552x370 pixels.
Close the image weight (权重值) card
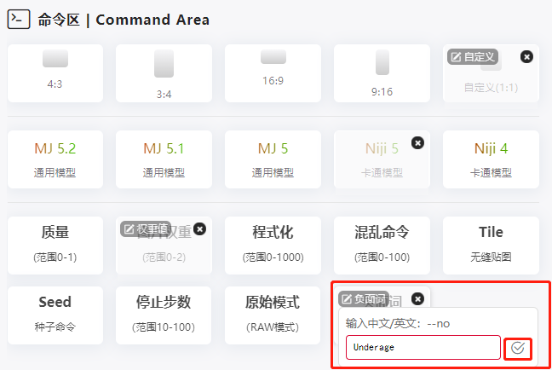point(199,228)
